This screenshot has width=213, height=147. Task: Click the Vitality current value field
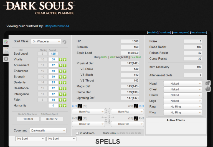(53, 60)
